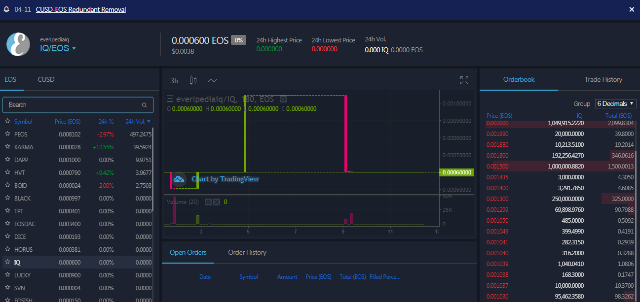This screenshot has width=640, height=302.
Task: Sort the market list by 24h %
Action: click(106, 122)
